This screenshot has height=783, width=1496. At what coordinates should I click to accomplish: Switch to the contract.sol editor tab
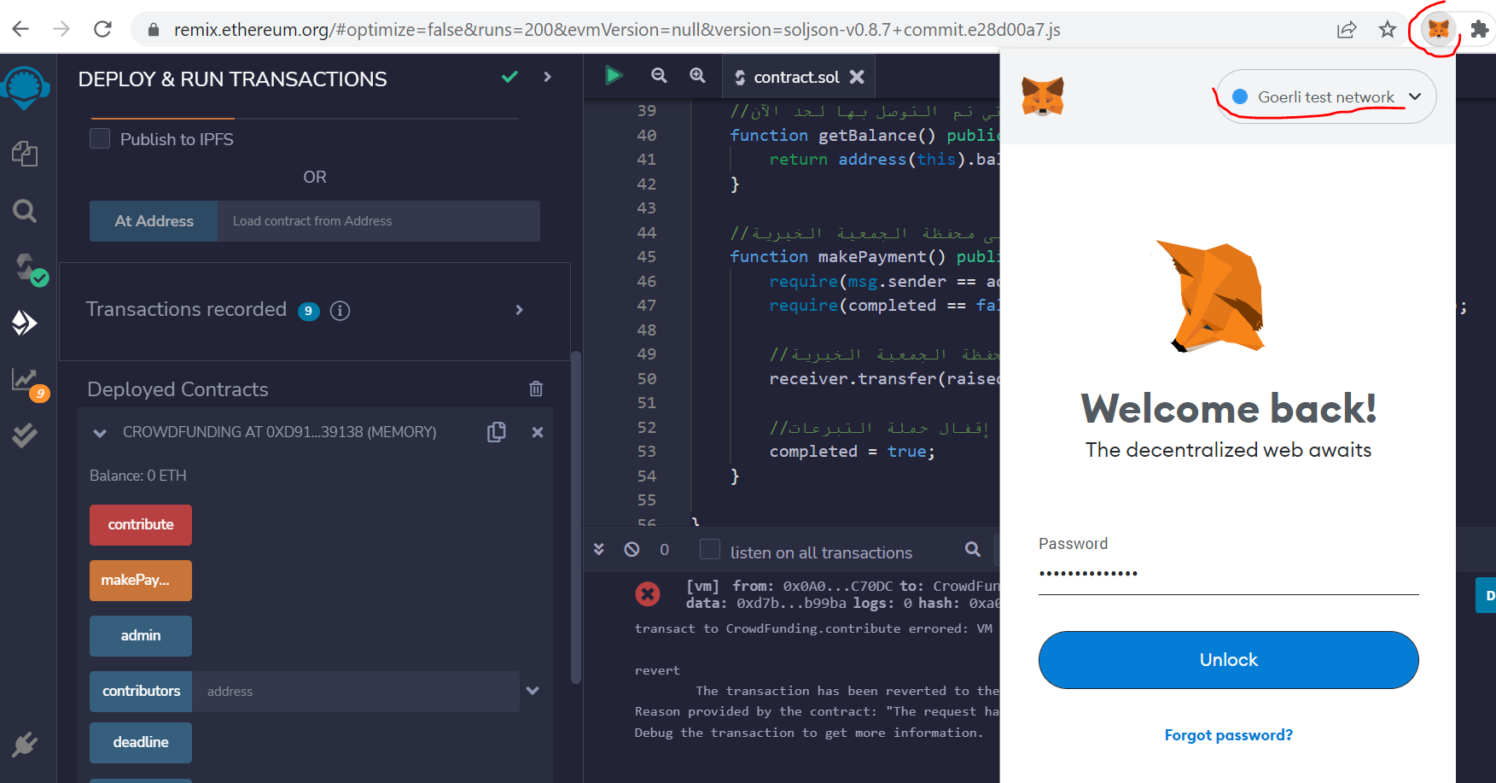[x=796, y=77]
